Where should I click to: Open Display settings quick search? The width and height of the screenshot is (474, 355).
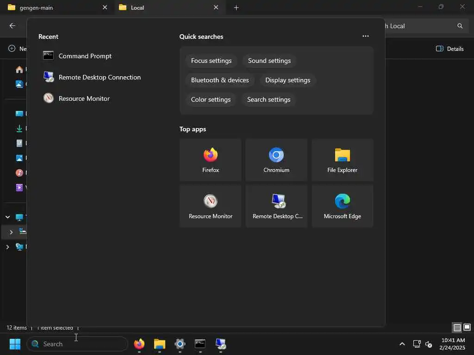tap(288, 80)
